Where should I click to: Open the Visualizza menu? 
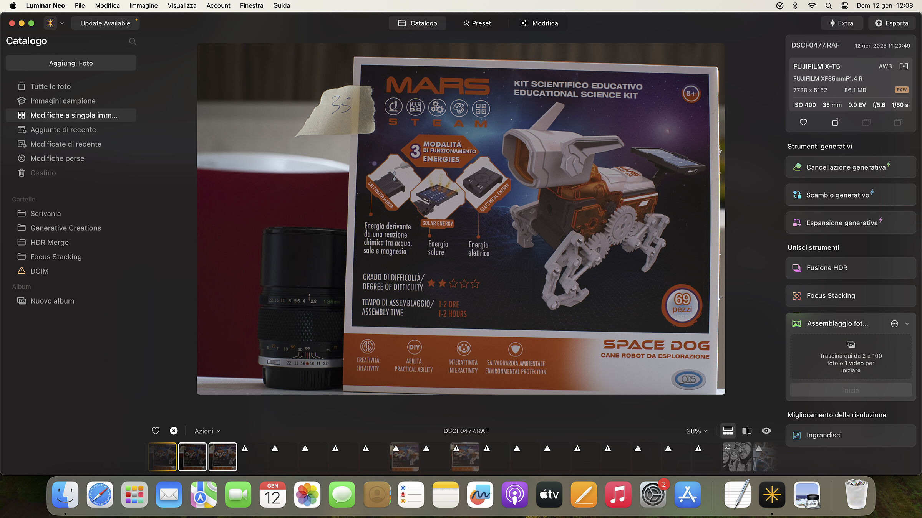coord(182,5)
